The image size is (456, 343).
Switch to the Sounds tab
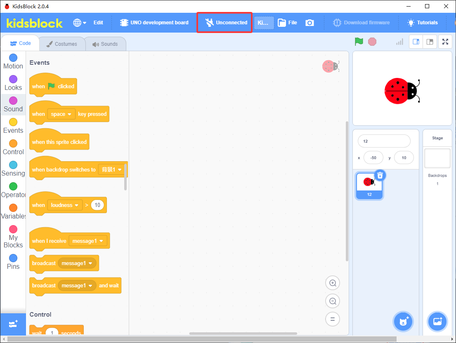[x=105, y=44]
